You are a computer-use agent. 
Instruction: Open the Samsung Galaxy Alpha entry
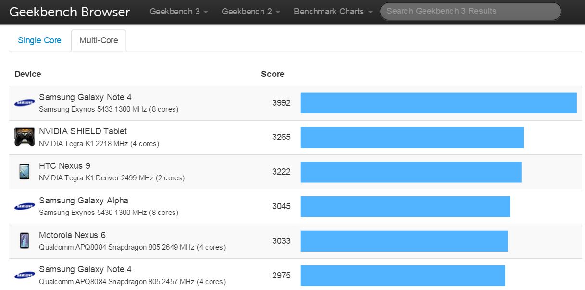tap(84, 201)
